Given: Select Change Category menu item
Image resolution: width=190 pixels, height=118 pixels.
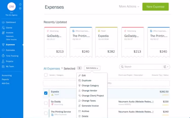Looking at the screenshot, I should click(x=92, y=86).
